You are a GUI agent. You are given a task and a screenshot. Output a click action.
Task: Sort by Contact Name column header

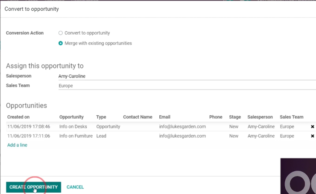pyautogui.click(x=138, y=117)
